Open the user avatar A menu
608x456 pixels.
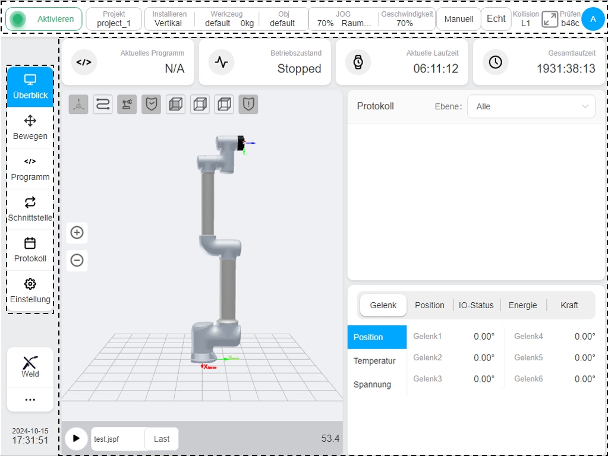click(x=593, y=19)
